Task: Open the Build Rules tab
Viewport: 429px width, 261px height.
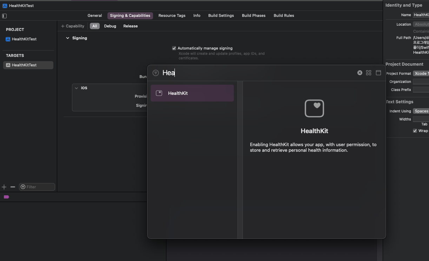Action: pyautogui.click(x=284, y=15)
